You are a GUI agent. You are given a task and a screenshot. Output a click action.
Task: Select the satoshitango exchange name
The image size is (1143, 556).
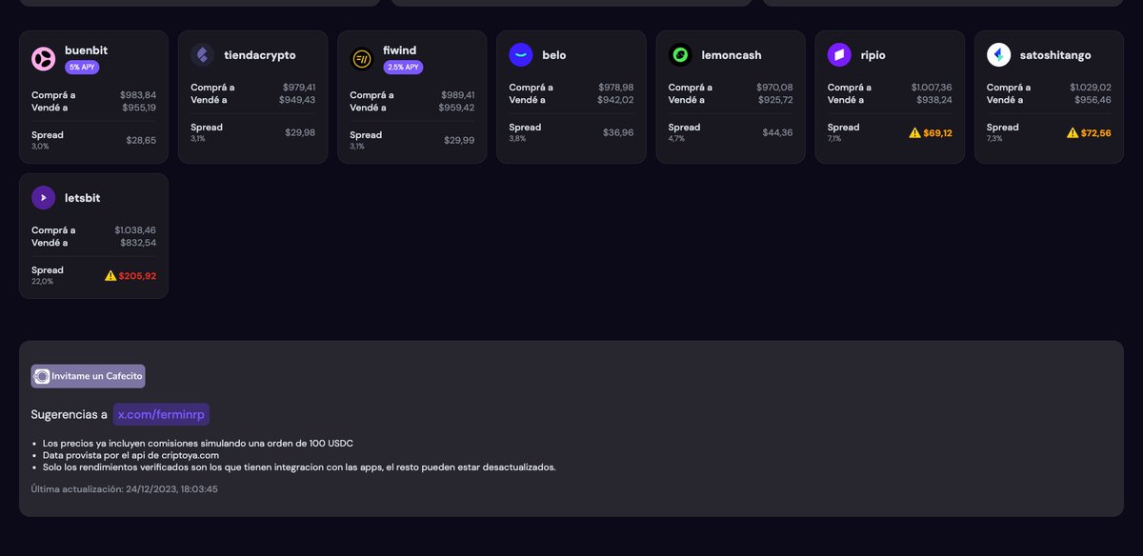tap(1055, 55)
